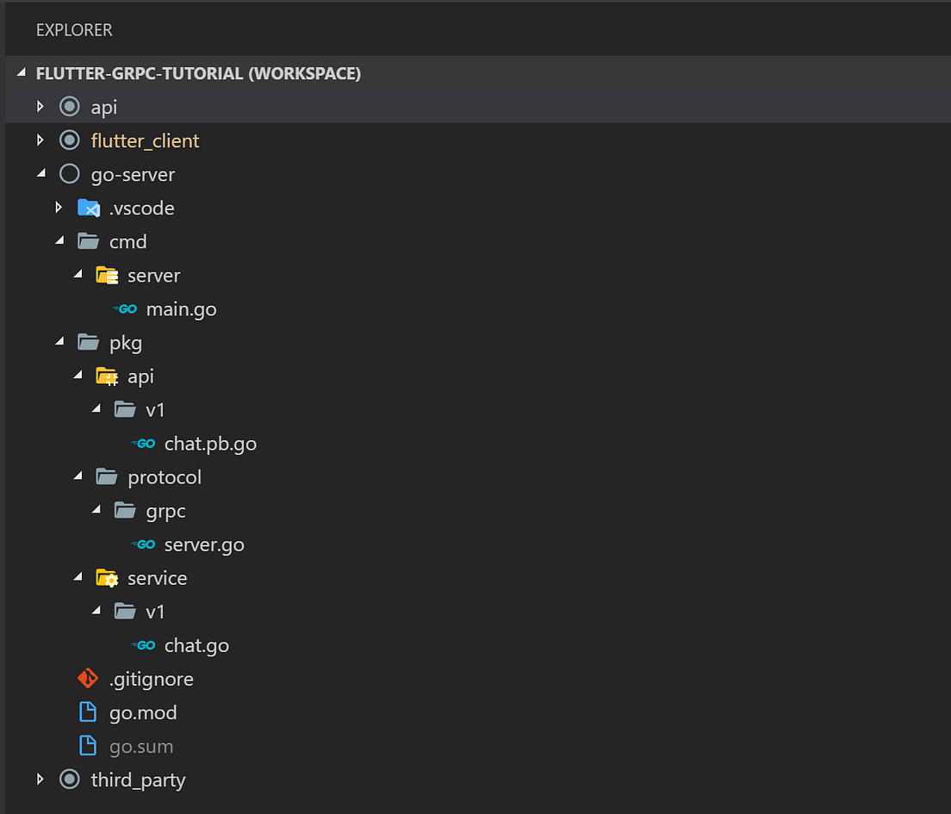The height and width of the screenshot is (814, 951).
Task: Click the .vscode folder icon
Action: pos(88,208)
